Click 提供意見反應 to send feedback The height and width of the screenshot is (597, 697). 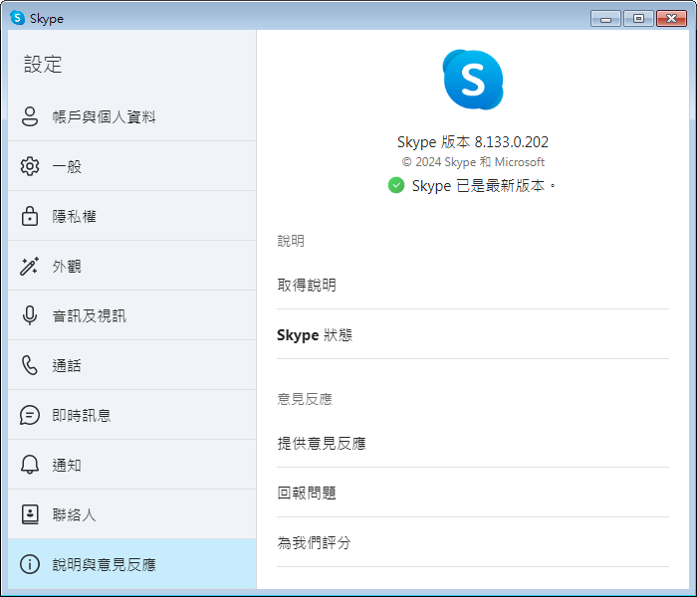pyautogui.click(x=322, y=443)
